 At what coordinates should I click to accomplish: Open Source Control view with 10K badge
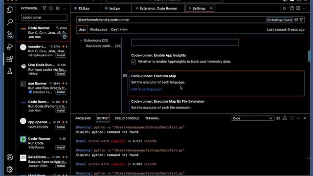click(10, 35)
